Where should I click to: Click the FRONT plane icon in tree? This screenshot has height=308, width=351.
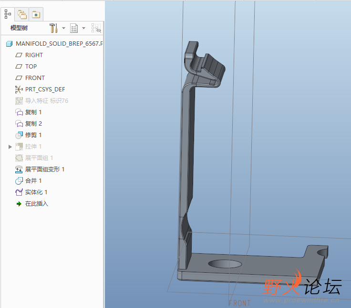point(19,78)
